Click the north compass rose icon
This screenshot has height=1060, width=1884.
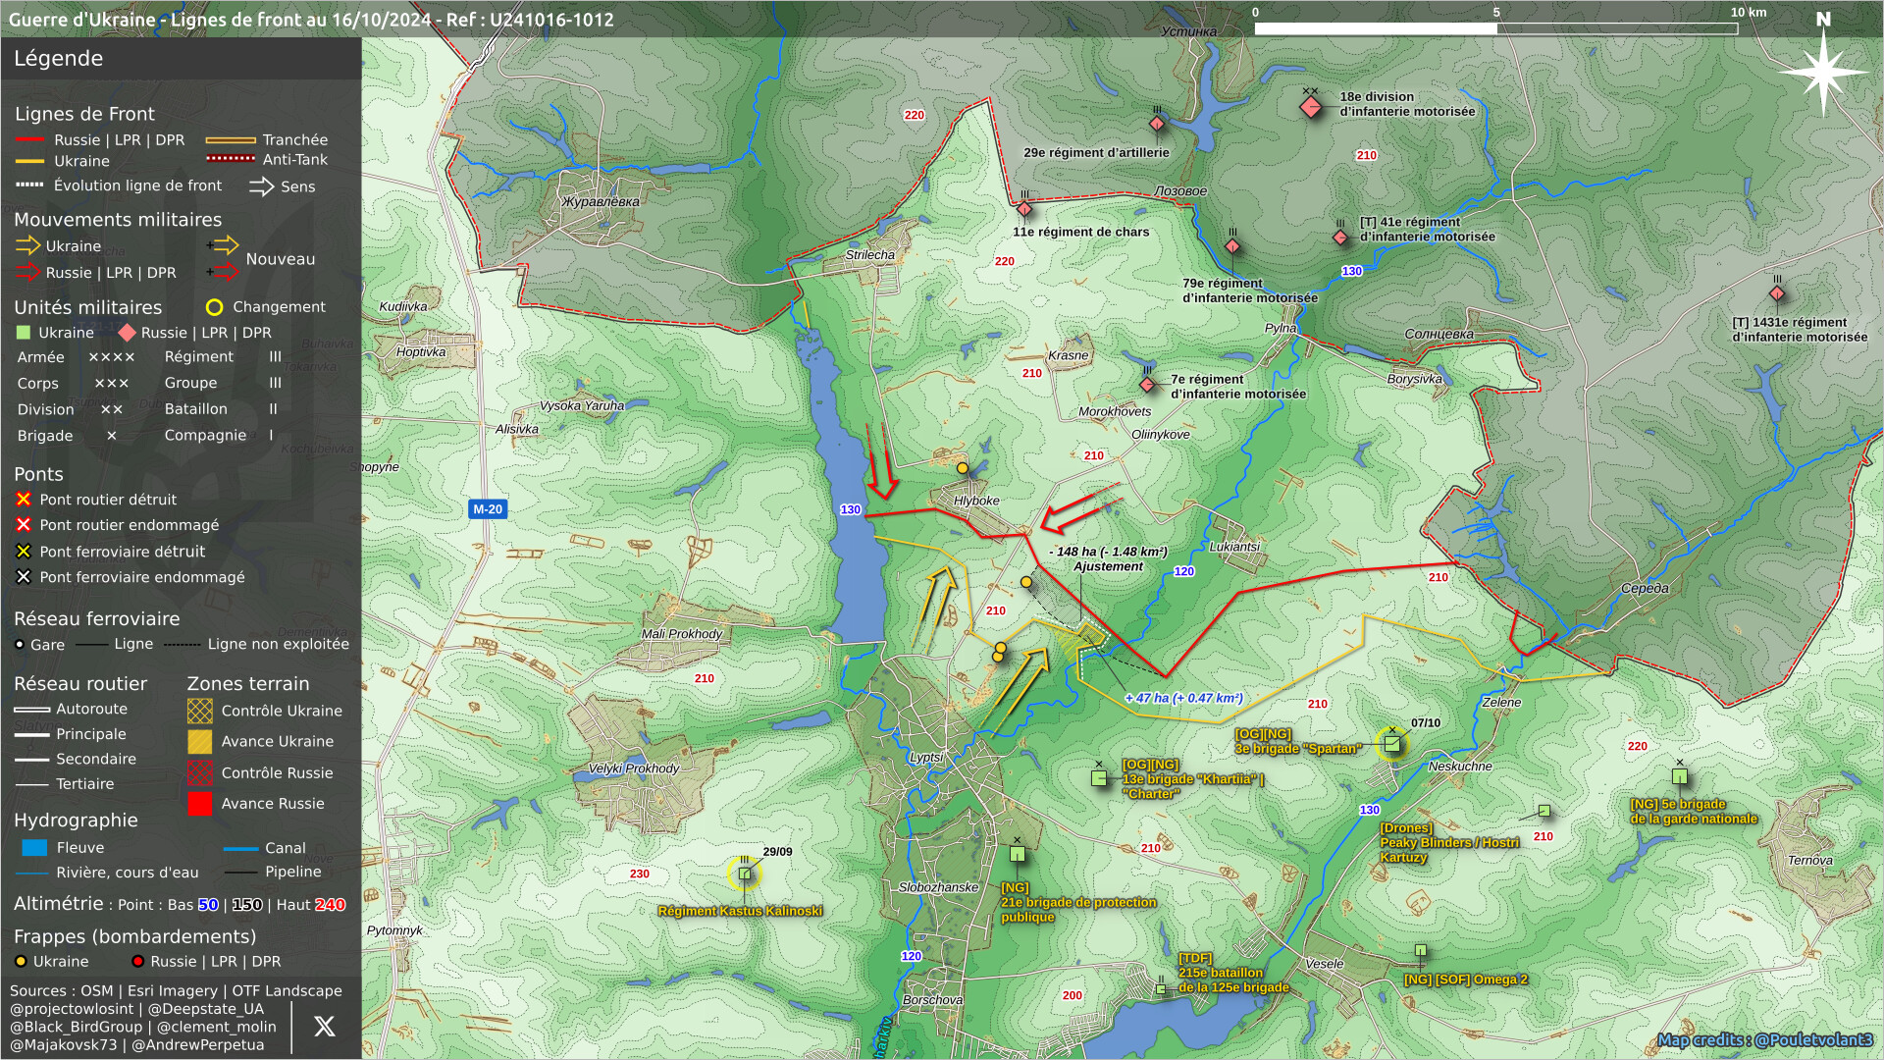click(1823, 71)
